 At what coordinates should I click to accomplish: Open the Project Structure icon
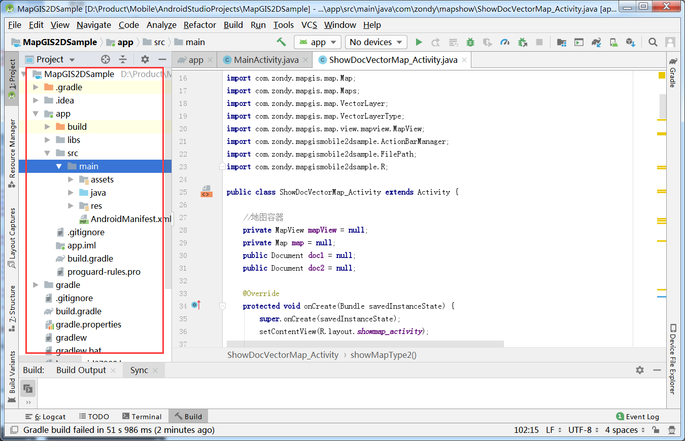561,42
